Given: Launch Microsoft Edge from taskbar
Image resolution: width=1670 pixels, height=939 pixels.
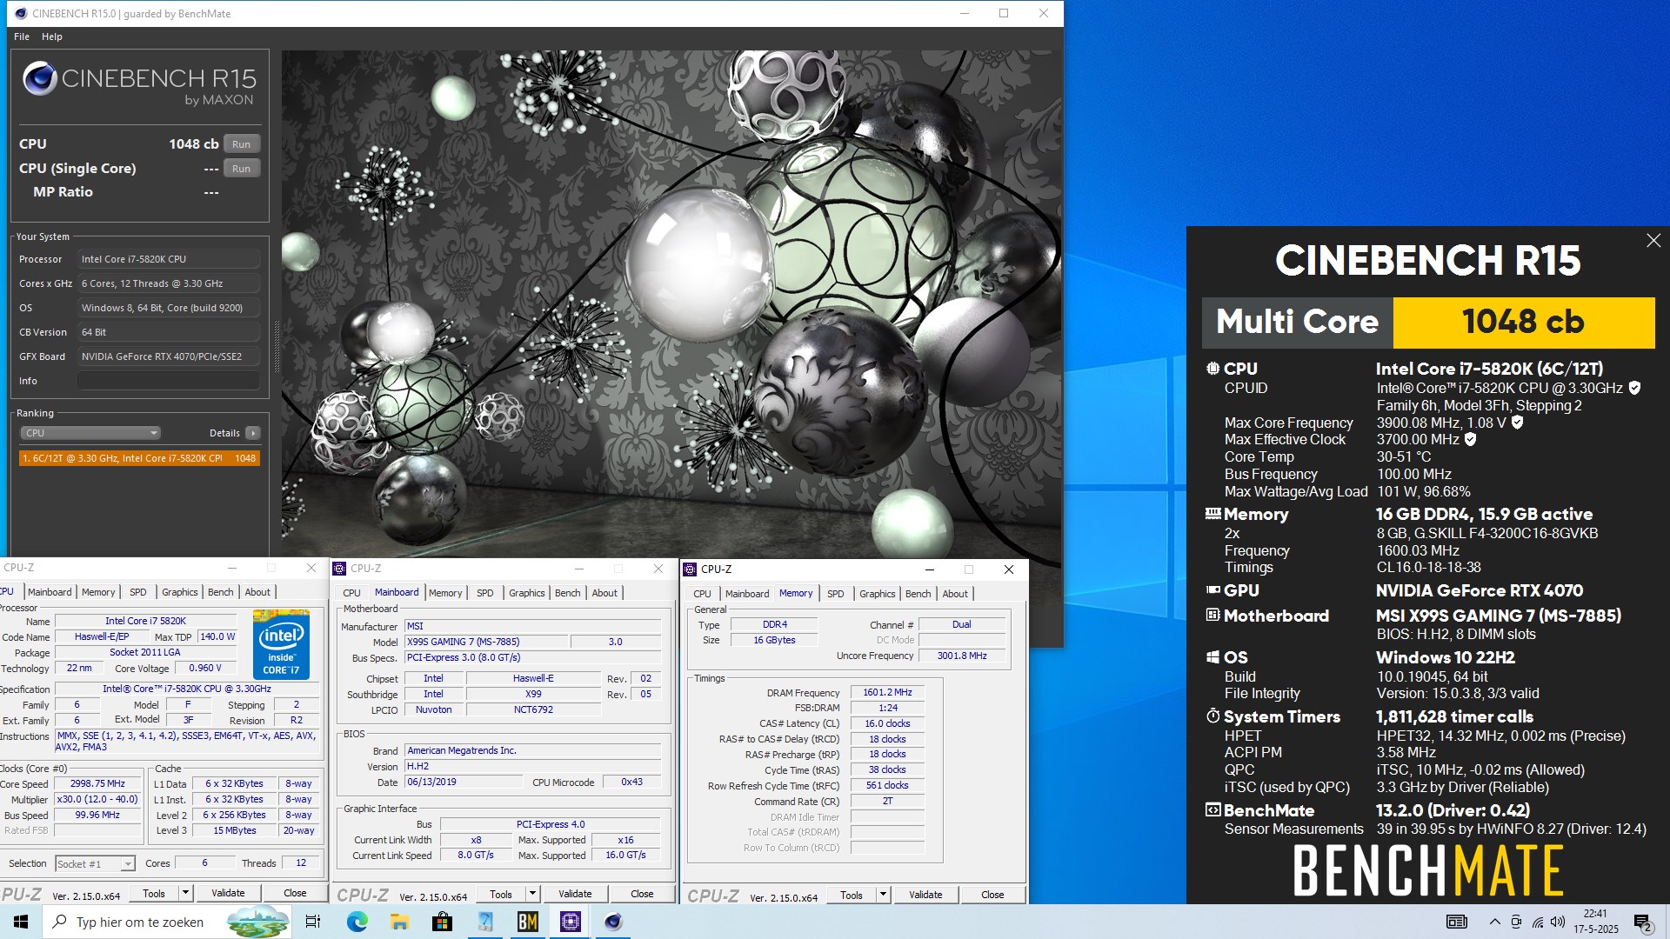Looking at the screenshot, I should (x=357, y=922).
